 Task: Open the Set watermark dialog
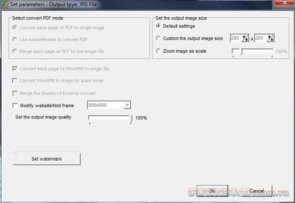pyautogui.click(x=46, y=159)
